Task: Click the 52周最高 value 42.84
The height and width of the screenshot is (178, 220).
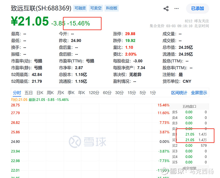Action: 37,75
